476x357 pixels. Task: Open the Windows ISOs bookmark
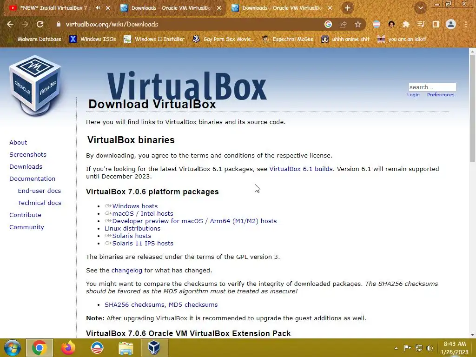(x=93, y=39)
